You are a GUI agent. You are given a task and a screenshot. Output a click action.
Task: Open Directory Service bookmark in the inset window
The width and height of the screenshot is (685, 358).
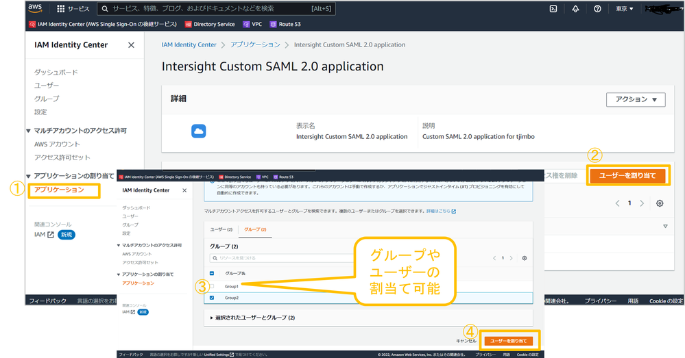point(235,177)
